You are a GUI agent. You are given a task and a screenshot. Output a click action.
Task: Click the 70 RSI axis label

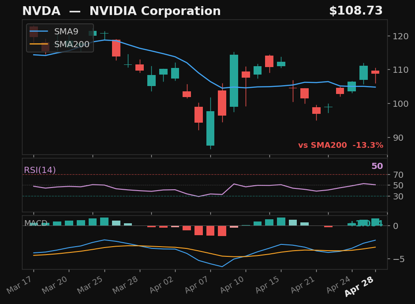(x=398, y=175)
